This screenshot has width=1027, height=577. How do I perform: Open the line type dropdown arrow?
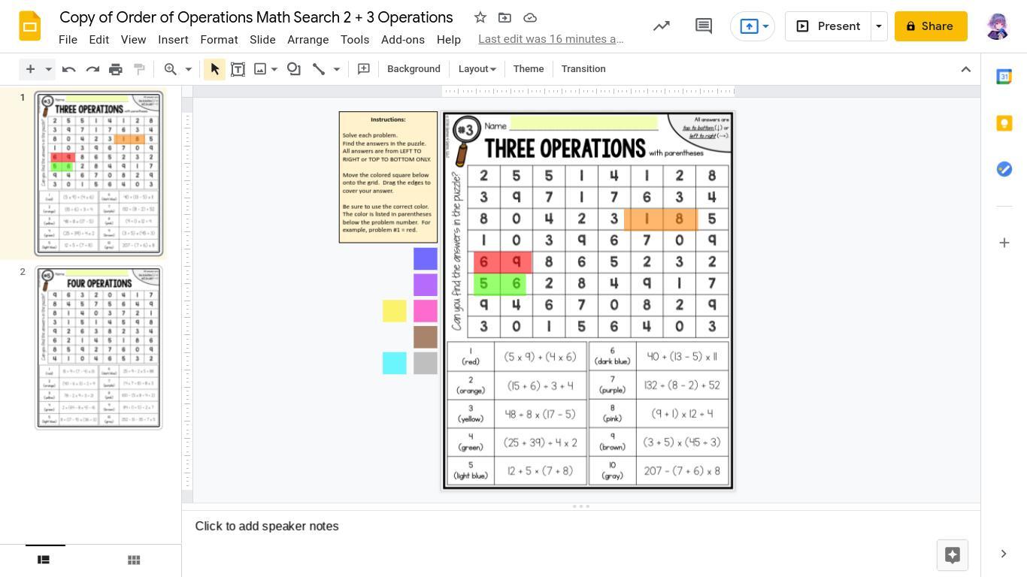coord(337,69)
